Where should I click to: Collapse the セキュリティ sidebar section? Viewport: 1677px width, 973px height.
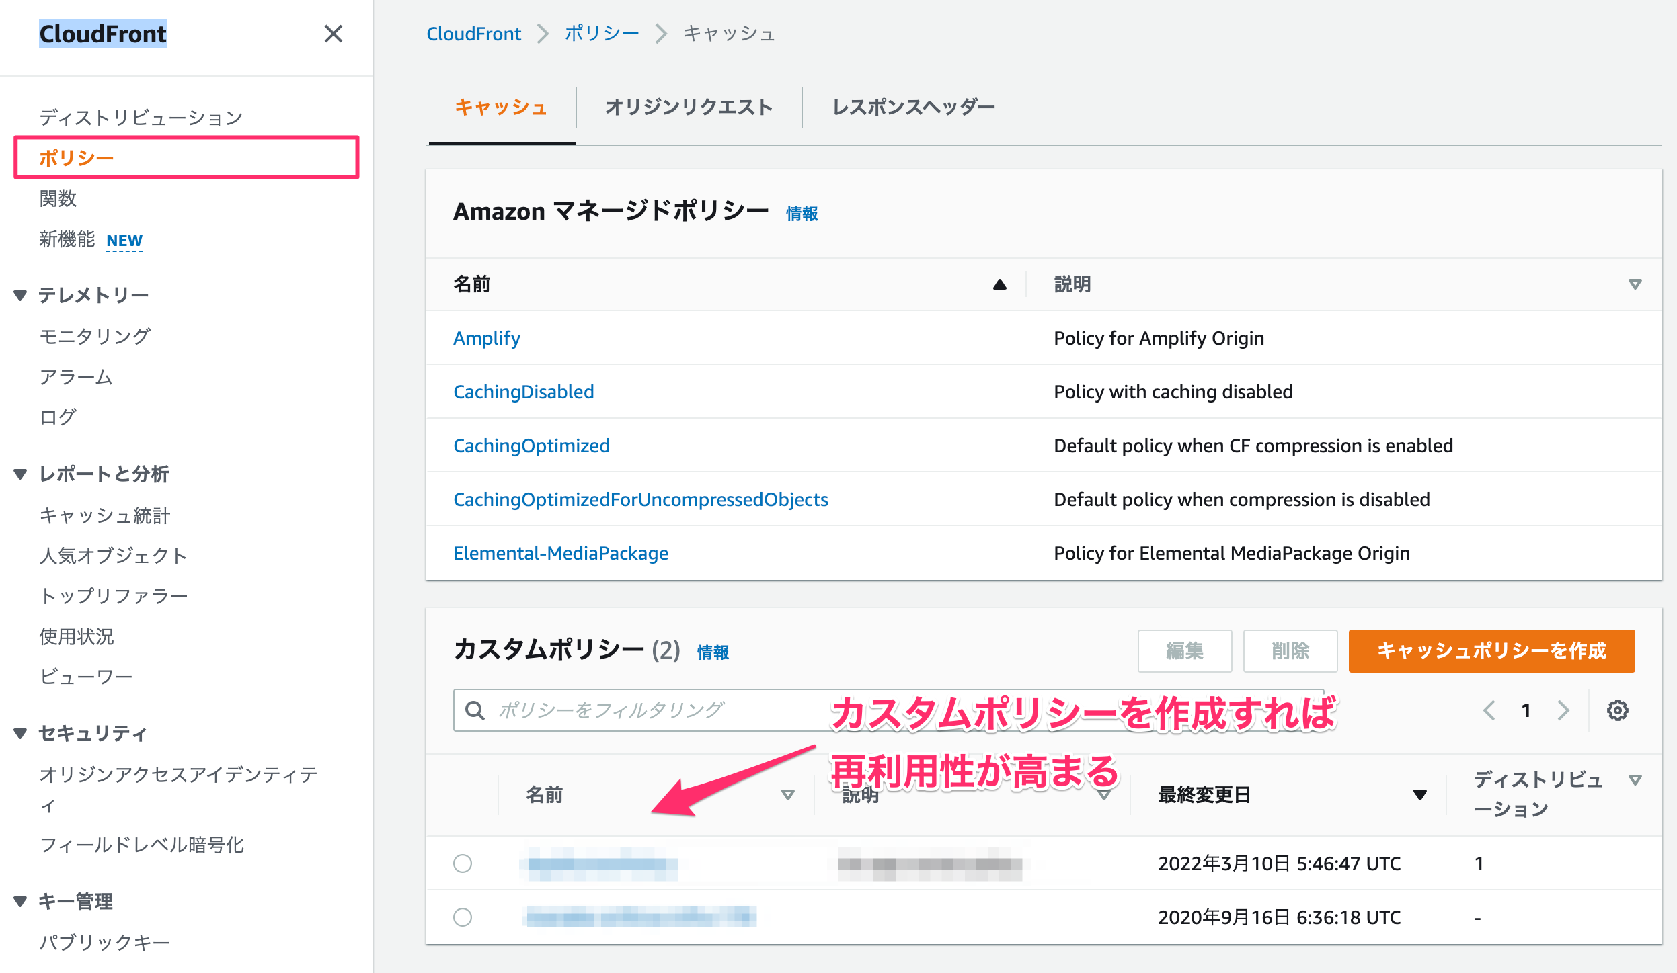click(20, 733)
